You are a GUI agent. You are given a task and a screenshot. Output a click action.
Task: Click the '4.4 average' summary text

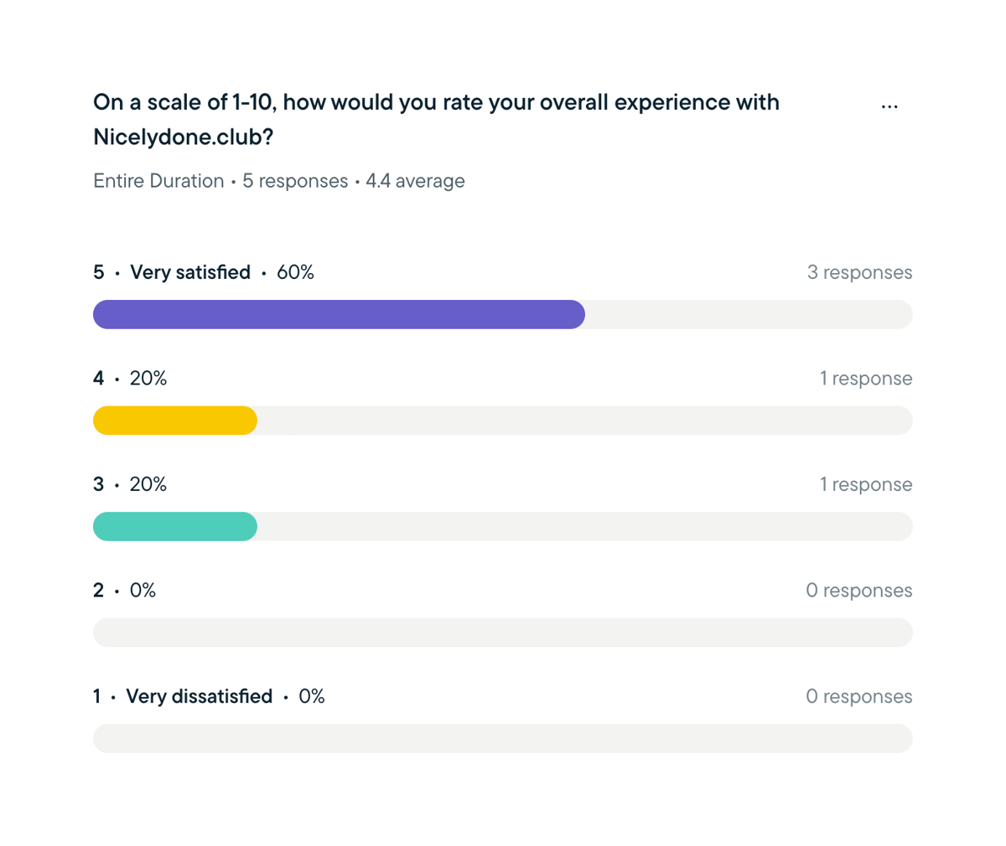point(415,181)
